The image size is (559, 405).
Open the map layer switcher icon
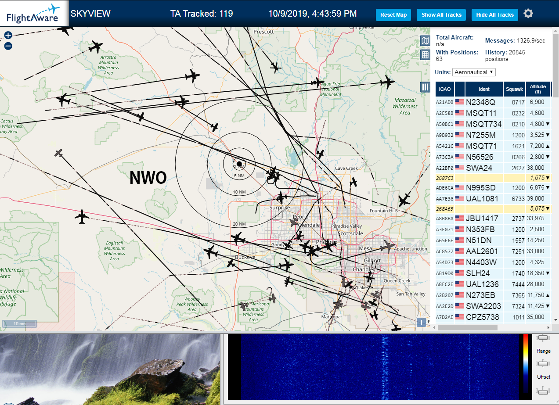(x=425, y=41)
